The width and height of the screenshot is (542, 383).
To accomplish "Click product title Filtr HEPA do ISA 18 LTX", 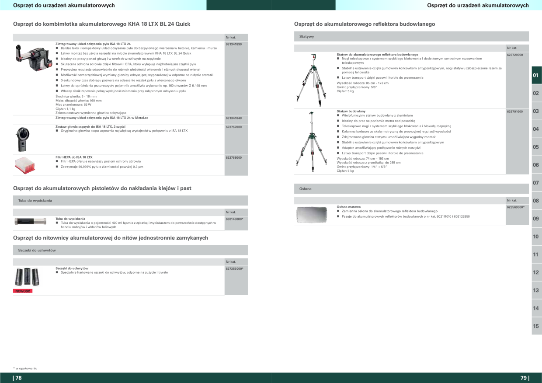I will [x=74, y=157].
